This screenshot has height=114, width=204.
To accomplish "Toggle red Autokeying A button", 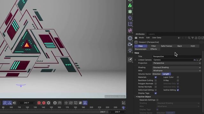I will [x=44, y=103].
